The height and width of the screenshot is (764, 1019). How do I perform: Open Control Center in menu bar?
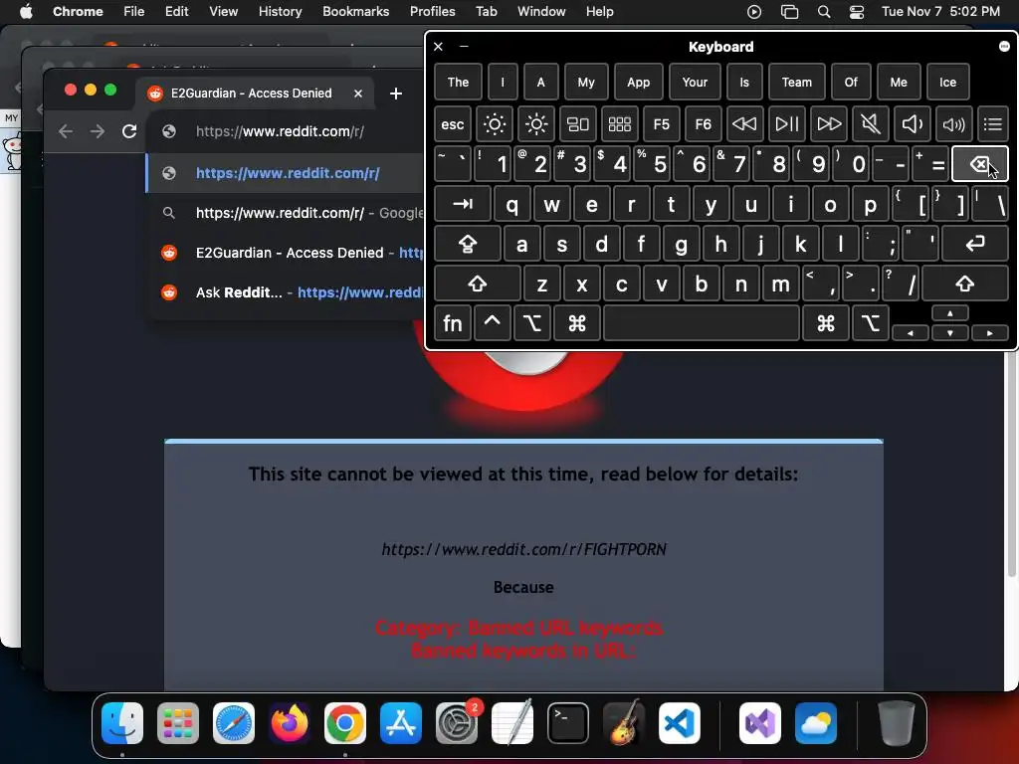coord(857,11)
